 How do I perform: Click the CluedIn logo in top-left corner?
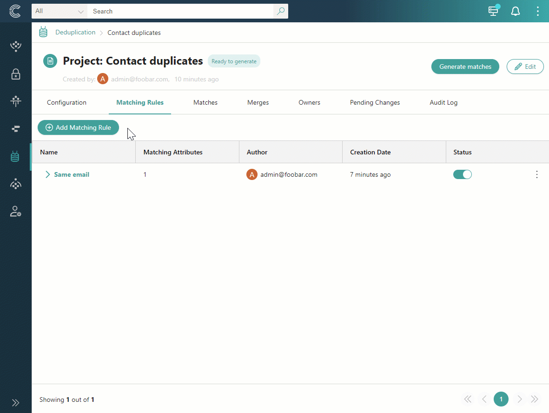pyautogui.click(x=15, y=11)
